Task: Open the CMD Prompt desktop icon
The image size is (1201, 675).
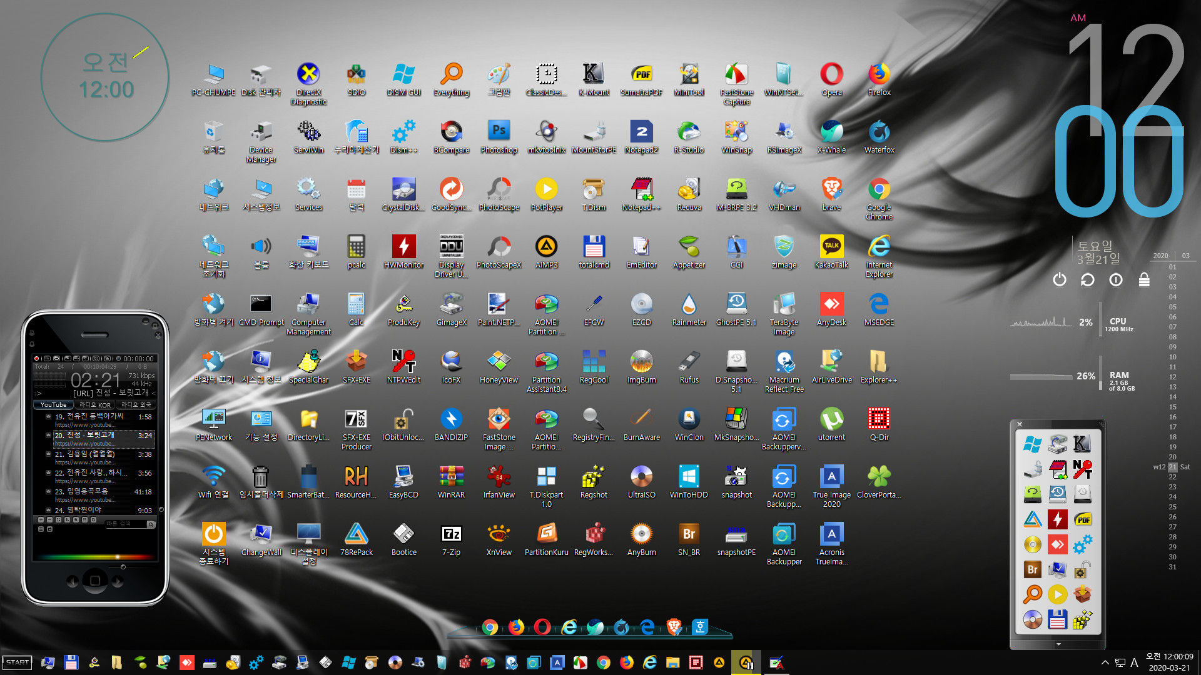Action: pos(261,309)
